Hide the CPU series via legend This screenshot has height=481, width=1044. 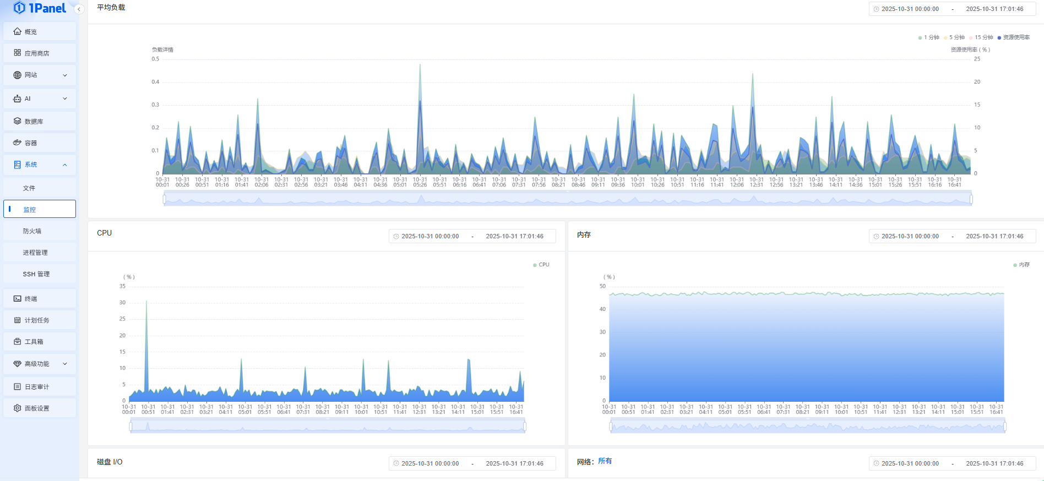(x=541, y=265)
